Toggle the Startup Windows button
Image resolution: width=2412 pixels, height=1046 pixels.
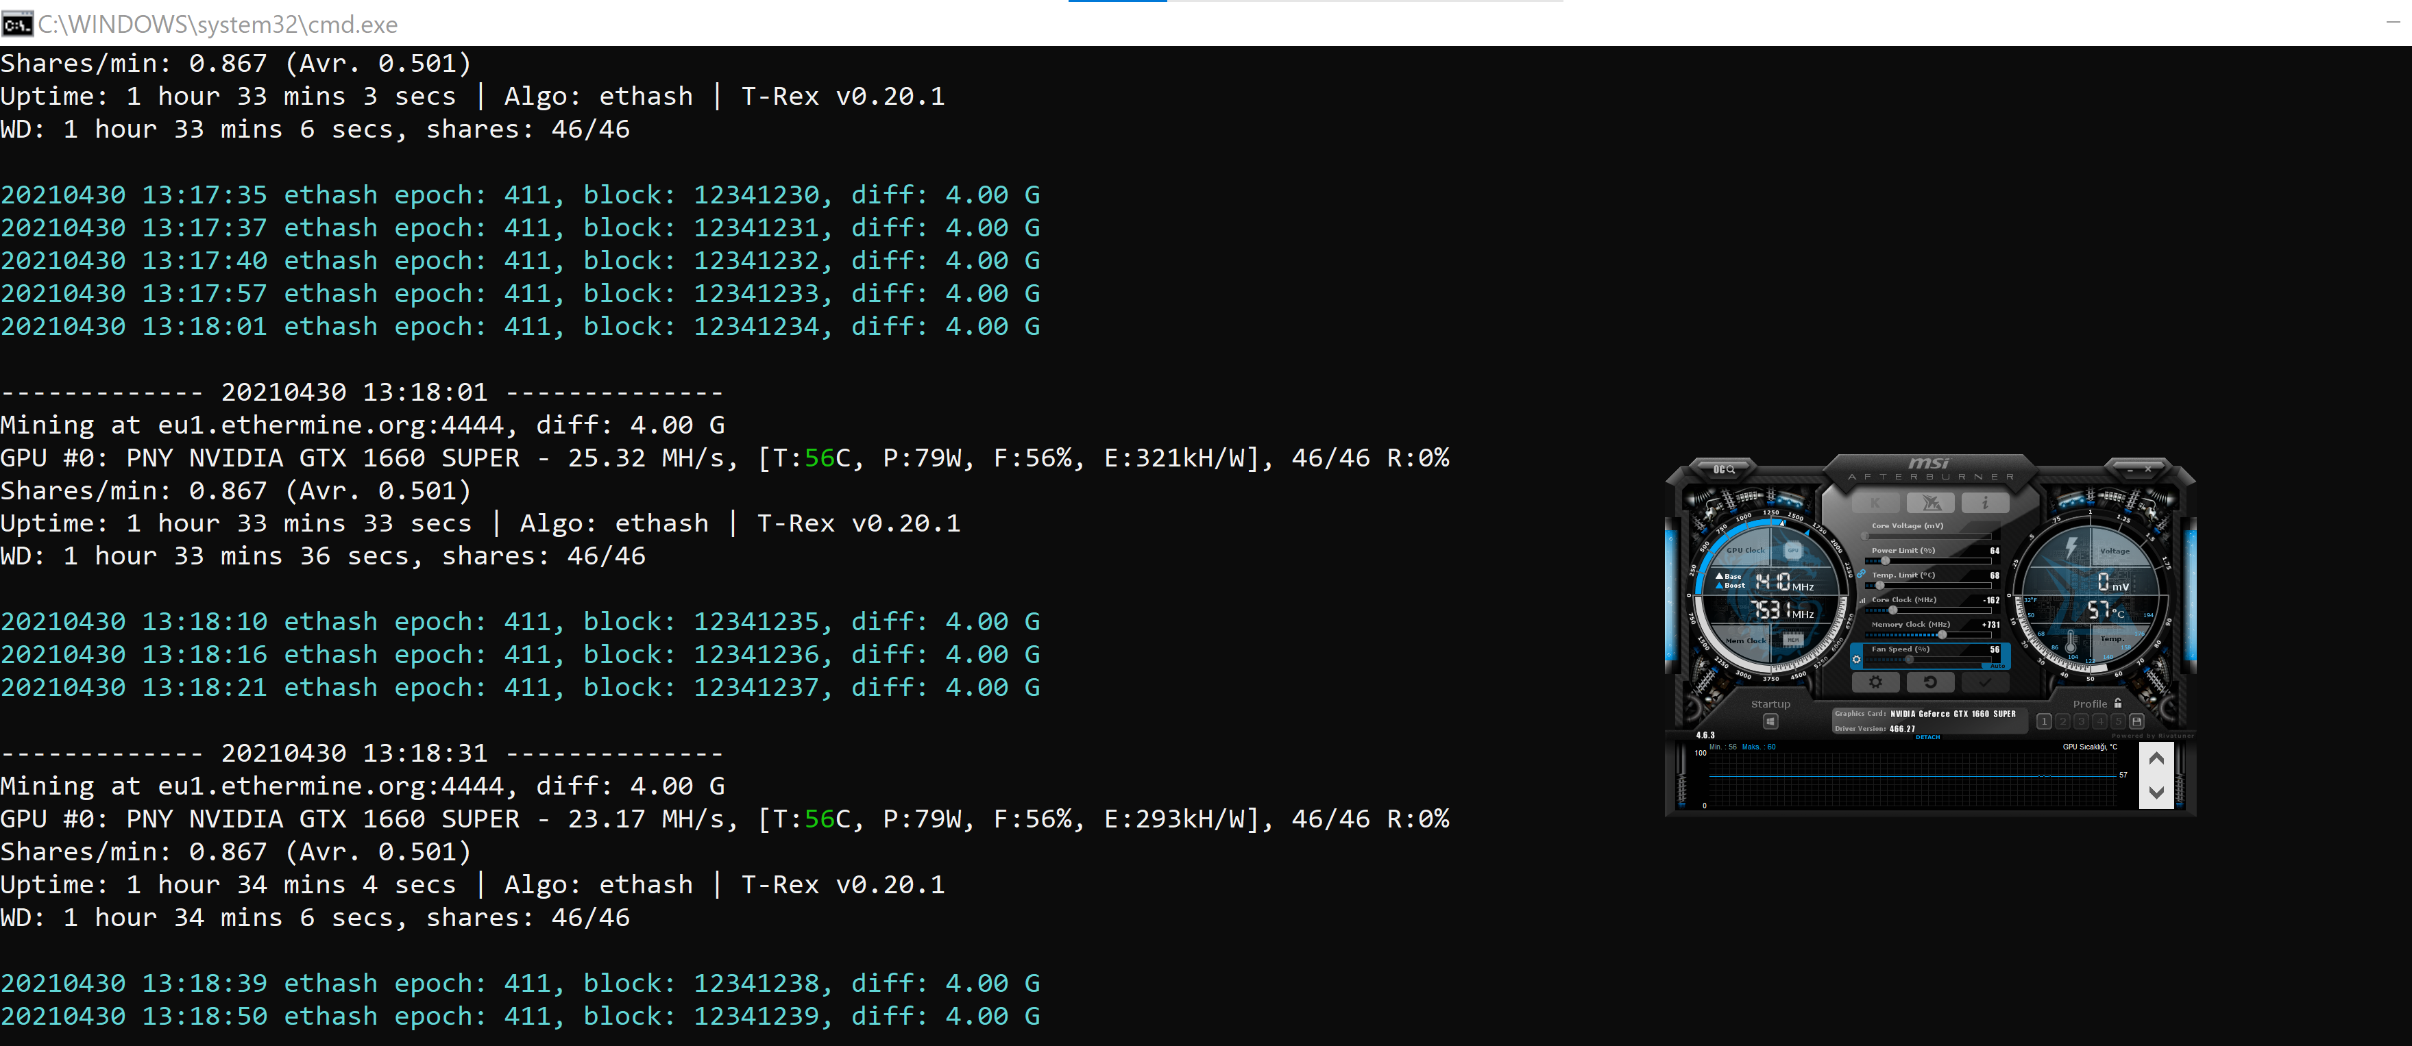[x=1770, y=721]
